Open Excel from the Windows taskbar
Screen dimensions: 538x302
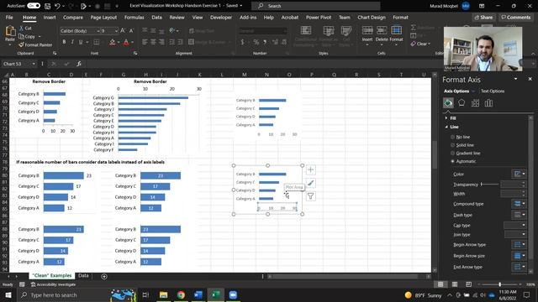pyautogui.click(x=215, y=294)
